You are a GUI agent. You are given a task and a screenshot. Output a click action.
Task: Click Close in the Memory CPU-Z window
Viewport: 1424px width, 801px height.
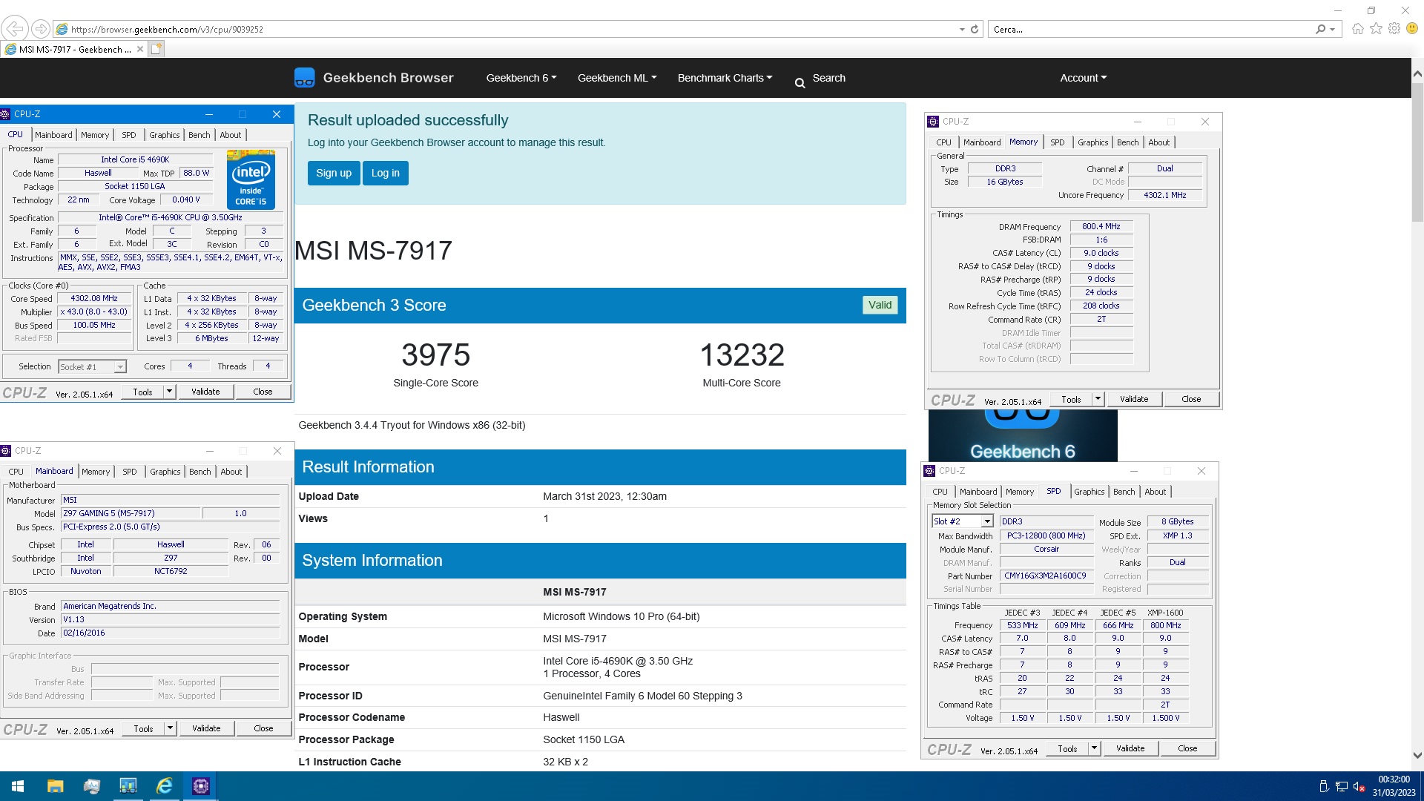coord(1191,399)
